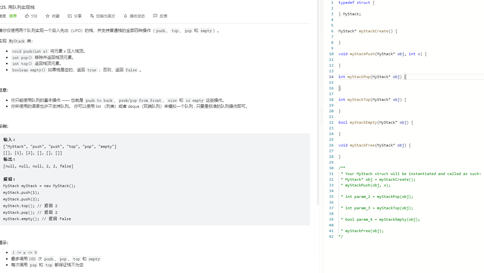
Task: Click line number 30 in editor gutter
Action: 331,168
